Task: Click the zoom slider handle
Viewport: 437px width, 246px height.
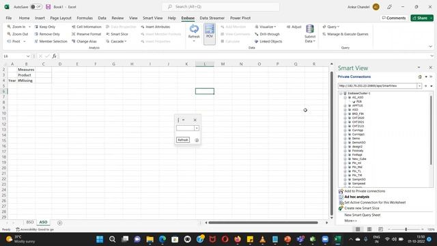Action: coord(406,230)
